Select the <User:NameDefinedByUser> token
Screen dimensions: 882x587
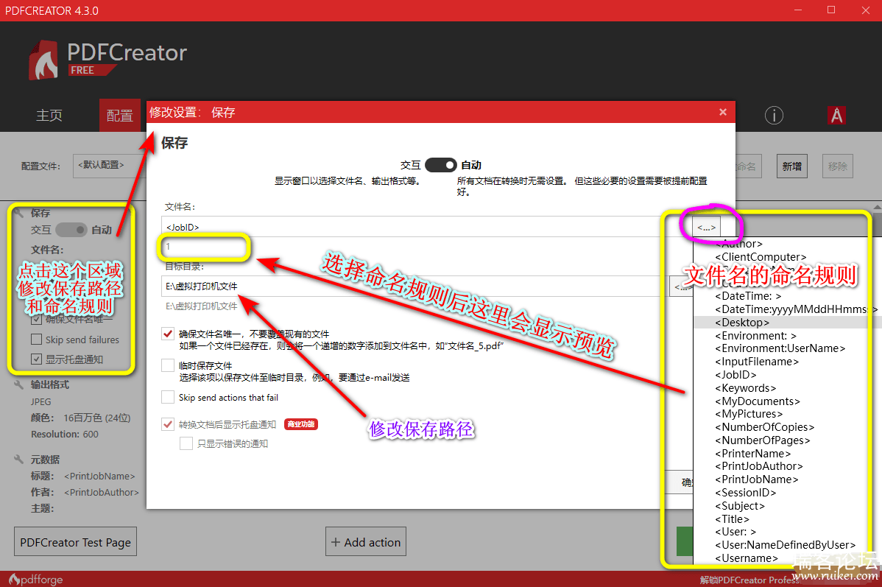click(x=786, y=545)
